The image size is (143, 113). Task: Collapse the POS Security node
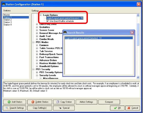point(33,69)
